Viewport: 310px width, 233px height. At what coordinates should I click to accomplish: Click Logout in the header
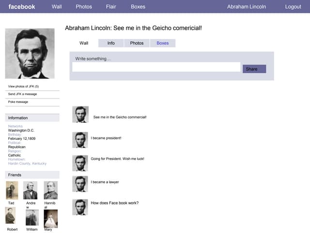(x=293, y=7)
